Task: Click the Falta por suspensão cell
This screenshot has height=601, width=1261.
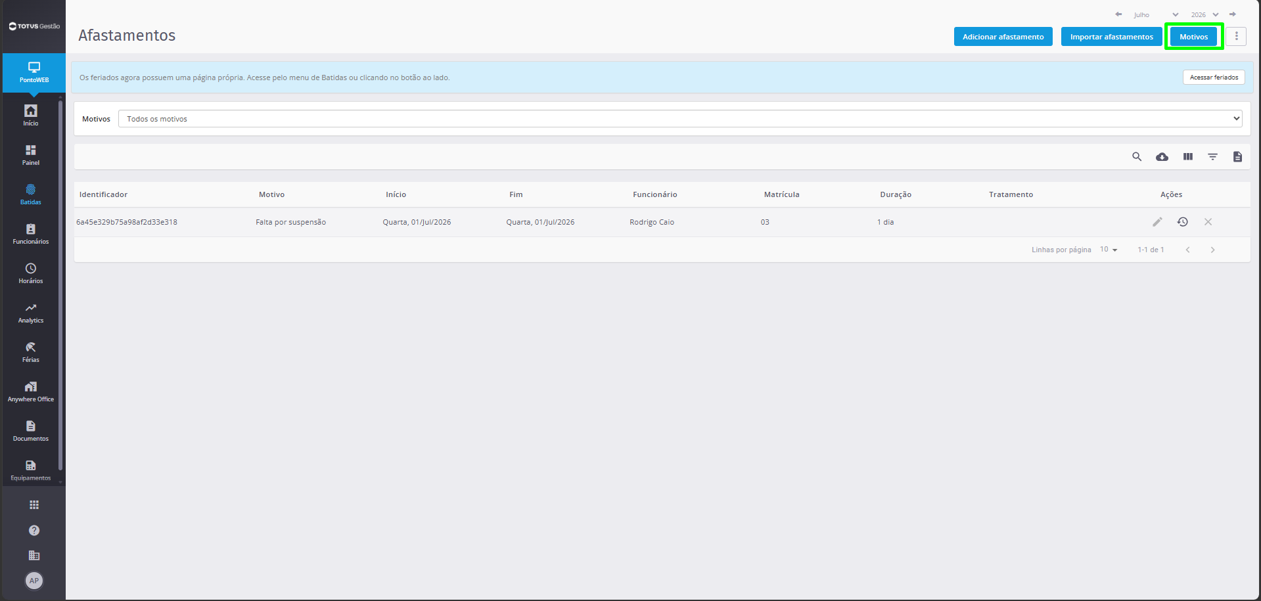Action: (290, 222)
